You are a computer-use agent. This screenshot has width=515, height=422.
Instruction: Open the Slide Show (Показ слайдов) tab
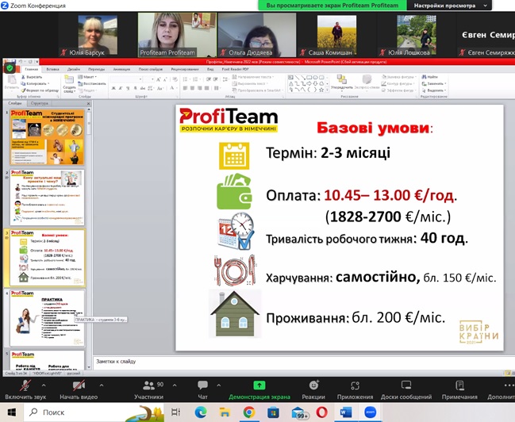(x=151, y=69)
